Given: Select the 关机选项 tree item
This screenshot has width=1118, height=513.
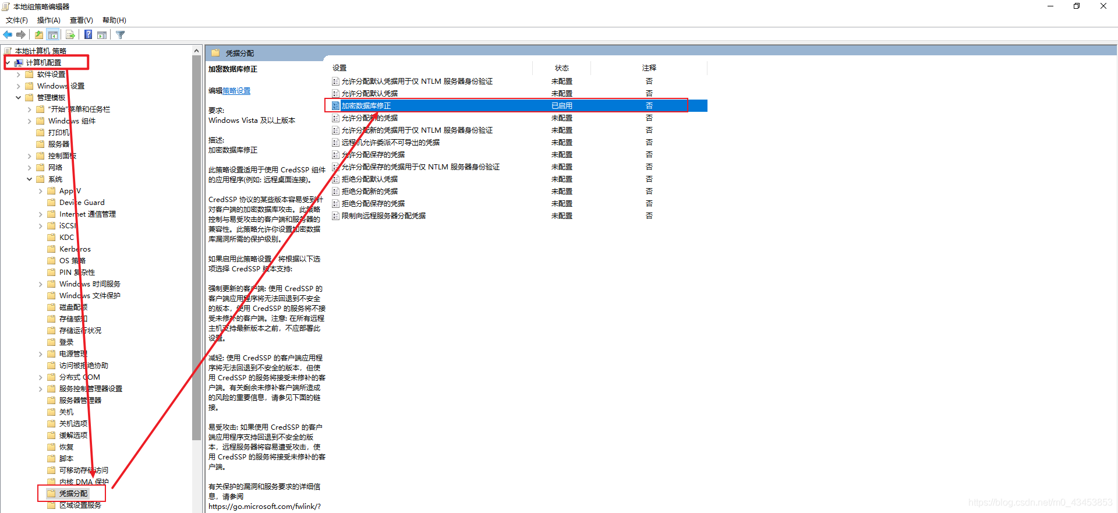Looking at the screenshot, I should click(73, 424).
